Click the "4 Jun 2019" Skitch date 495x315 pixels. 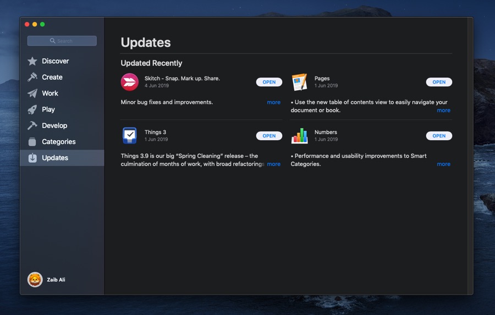tap(157, 86)
